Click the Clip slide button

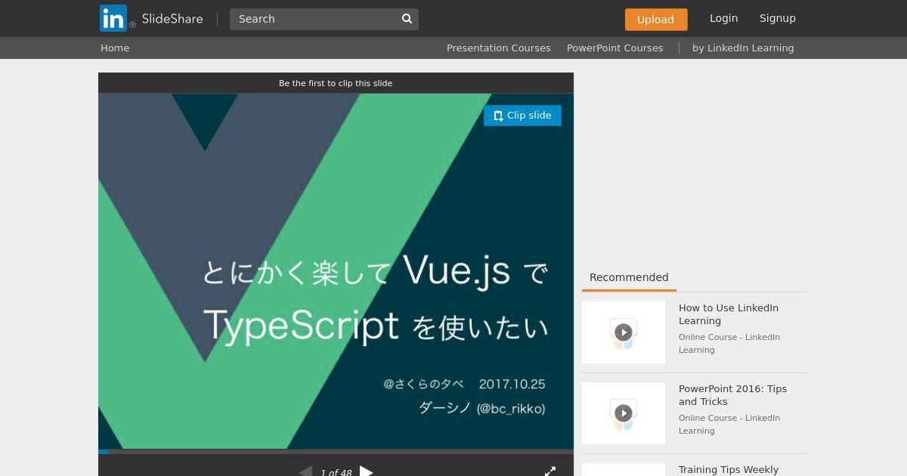[x=522, y=116]
